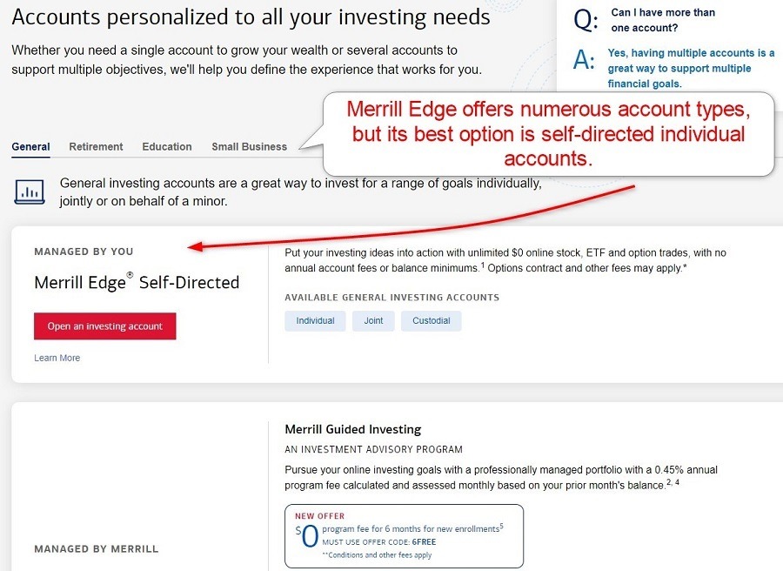The height and width of the screenshot is (571, 783).
Task: Click the Merrill Guided Investing heading
Action: point(353,429)
